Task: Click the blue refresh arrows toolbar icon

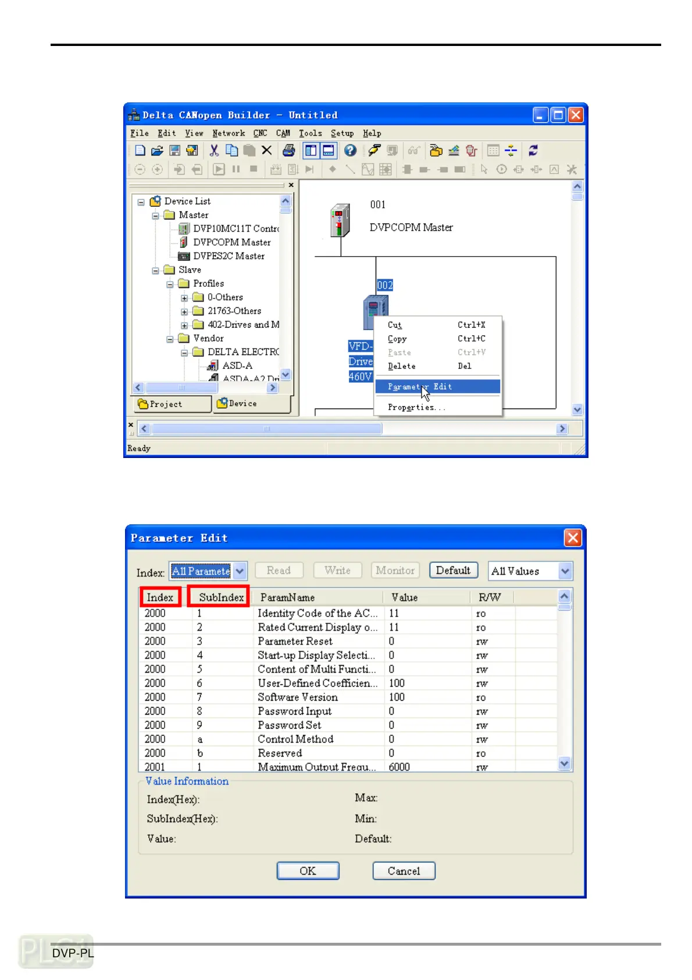Action: point(533,151)
